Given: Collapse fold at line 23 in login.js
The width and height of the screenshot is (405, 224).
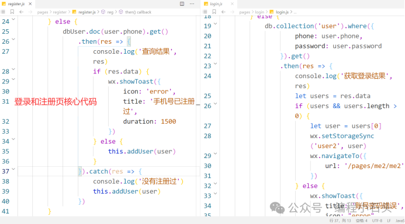Looking at the screenshot, I should pos(216,64).
